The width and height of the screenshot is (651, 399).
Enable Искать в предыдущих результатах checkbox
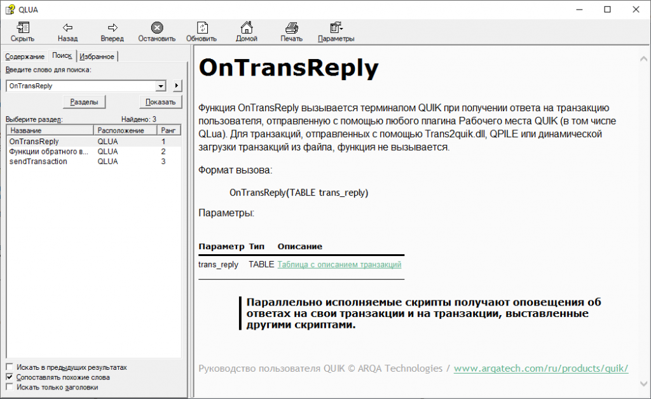coord(10,367)
